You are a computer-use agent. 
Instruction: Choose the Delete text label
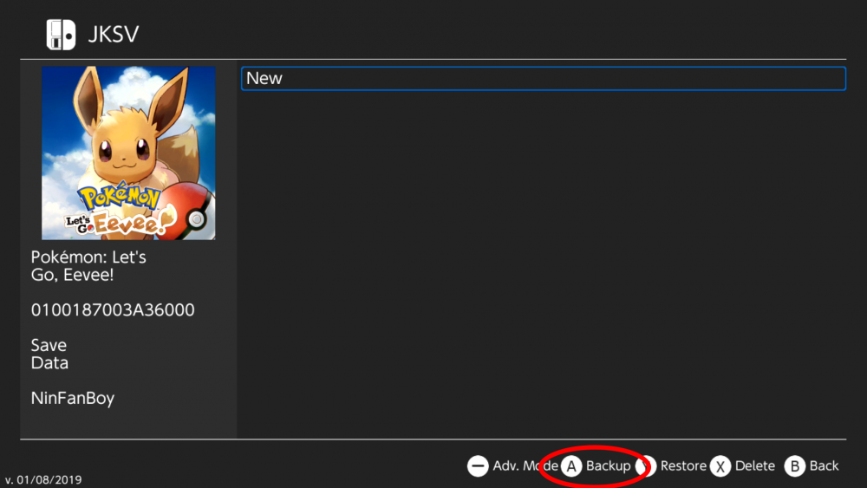pos(754,465)
